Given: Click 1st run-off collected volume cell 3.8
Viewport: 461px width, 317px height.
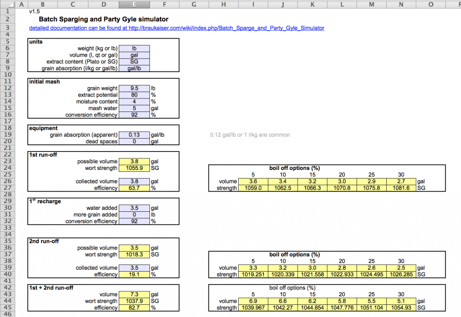Looking at the screenshot, I should click(134, 181).
